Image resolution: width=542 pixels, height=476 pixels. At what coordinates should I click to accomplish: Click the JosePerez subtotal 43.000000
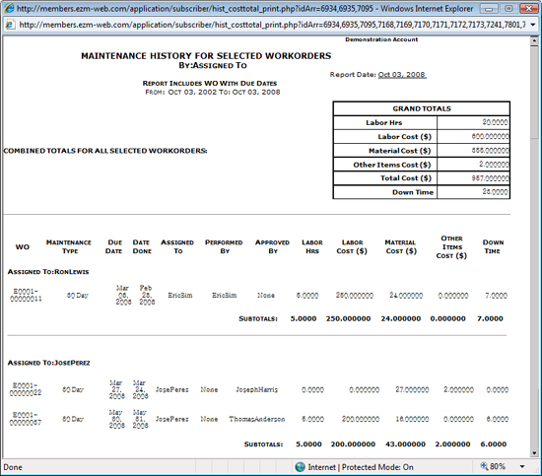coord(405,444)
